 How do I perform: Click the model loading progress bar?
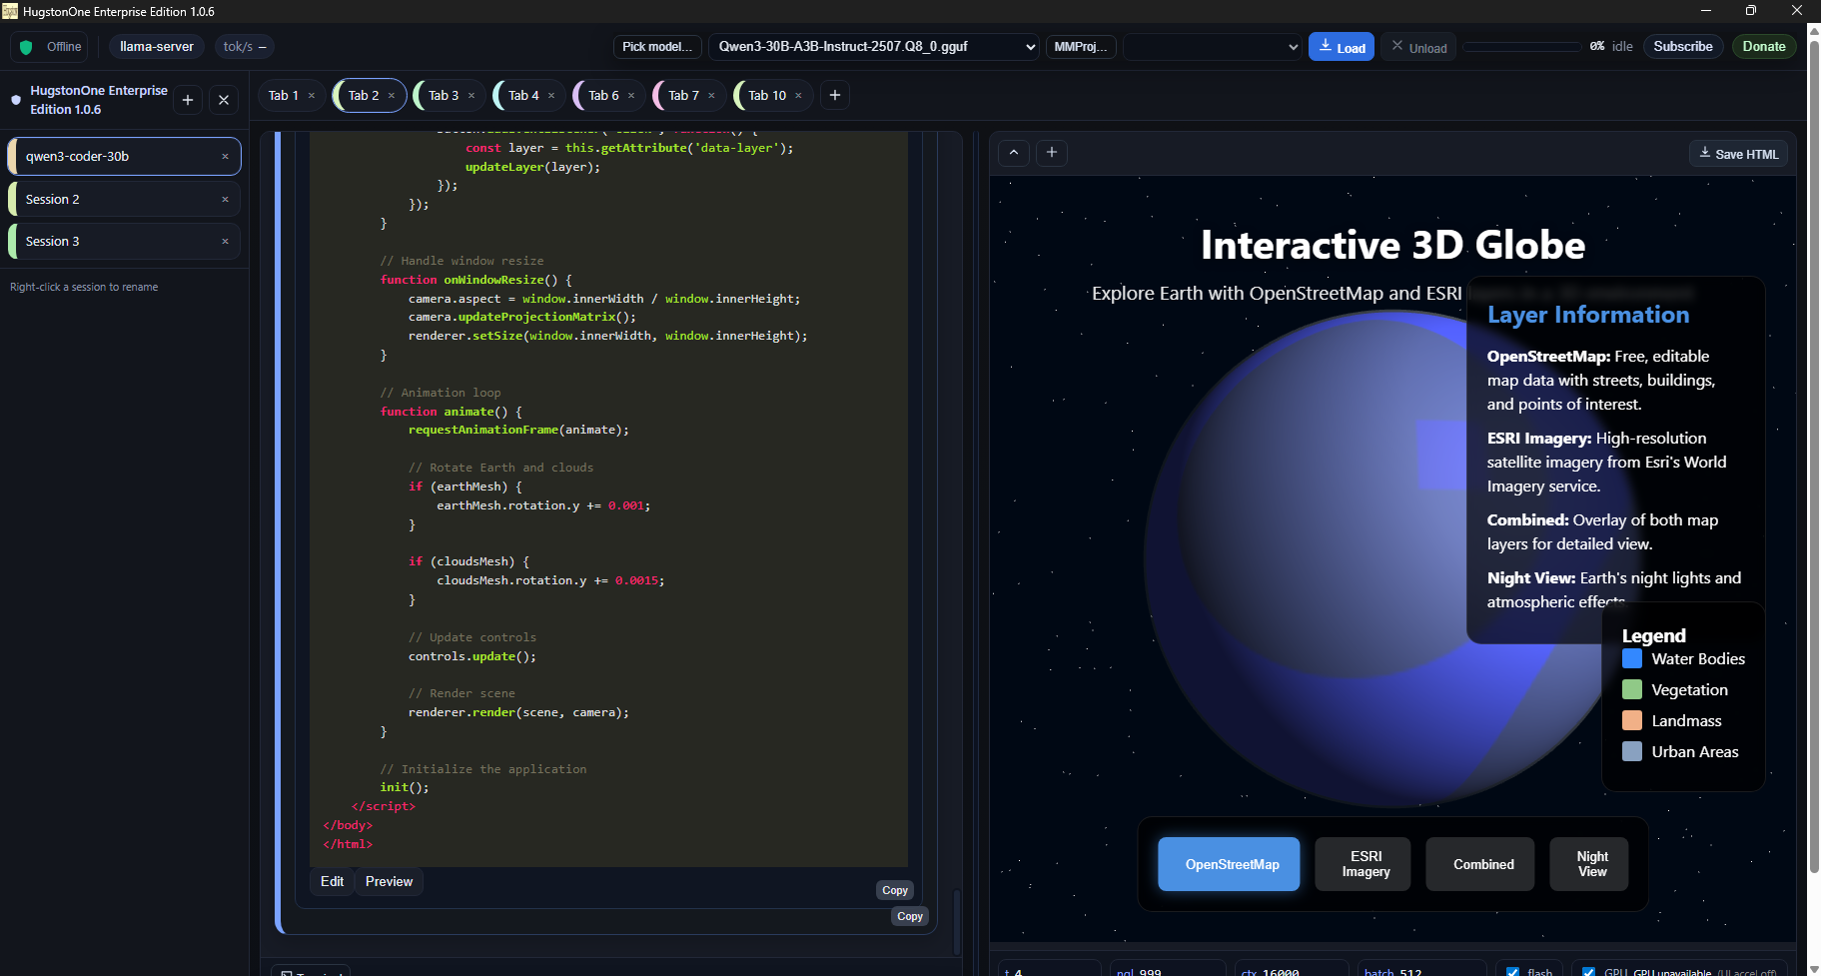[x=1522, y=47]
